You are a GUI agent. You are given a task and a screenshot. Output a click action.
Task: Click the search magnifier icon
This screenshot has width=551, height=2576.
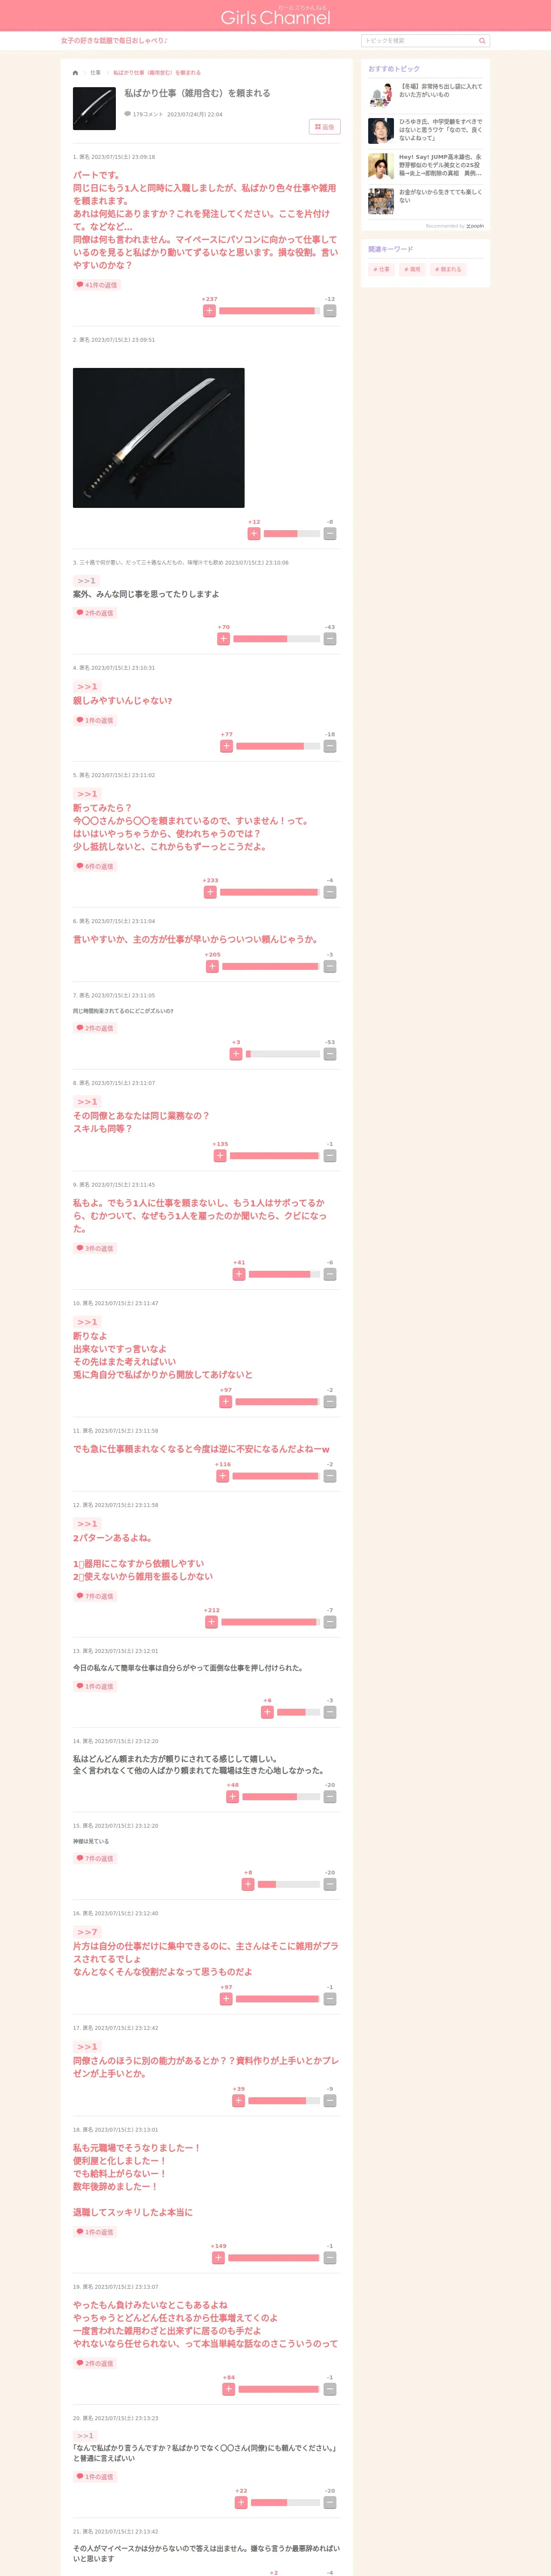[482, 41]
